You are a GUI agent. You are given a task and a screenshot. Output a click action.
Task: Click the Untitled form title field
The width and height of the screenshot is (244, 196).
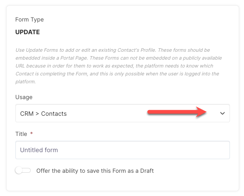122,150
